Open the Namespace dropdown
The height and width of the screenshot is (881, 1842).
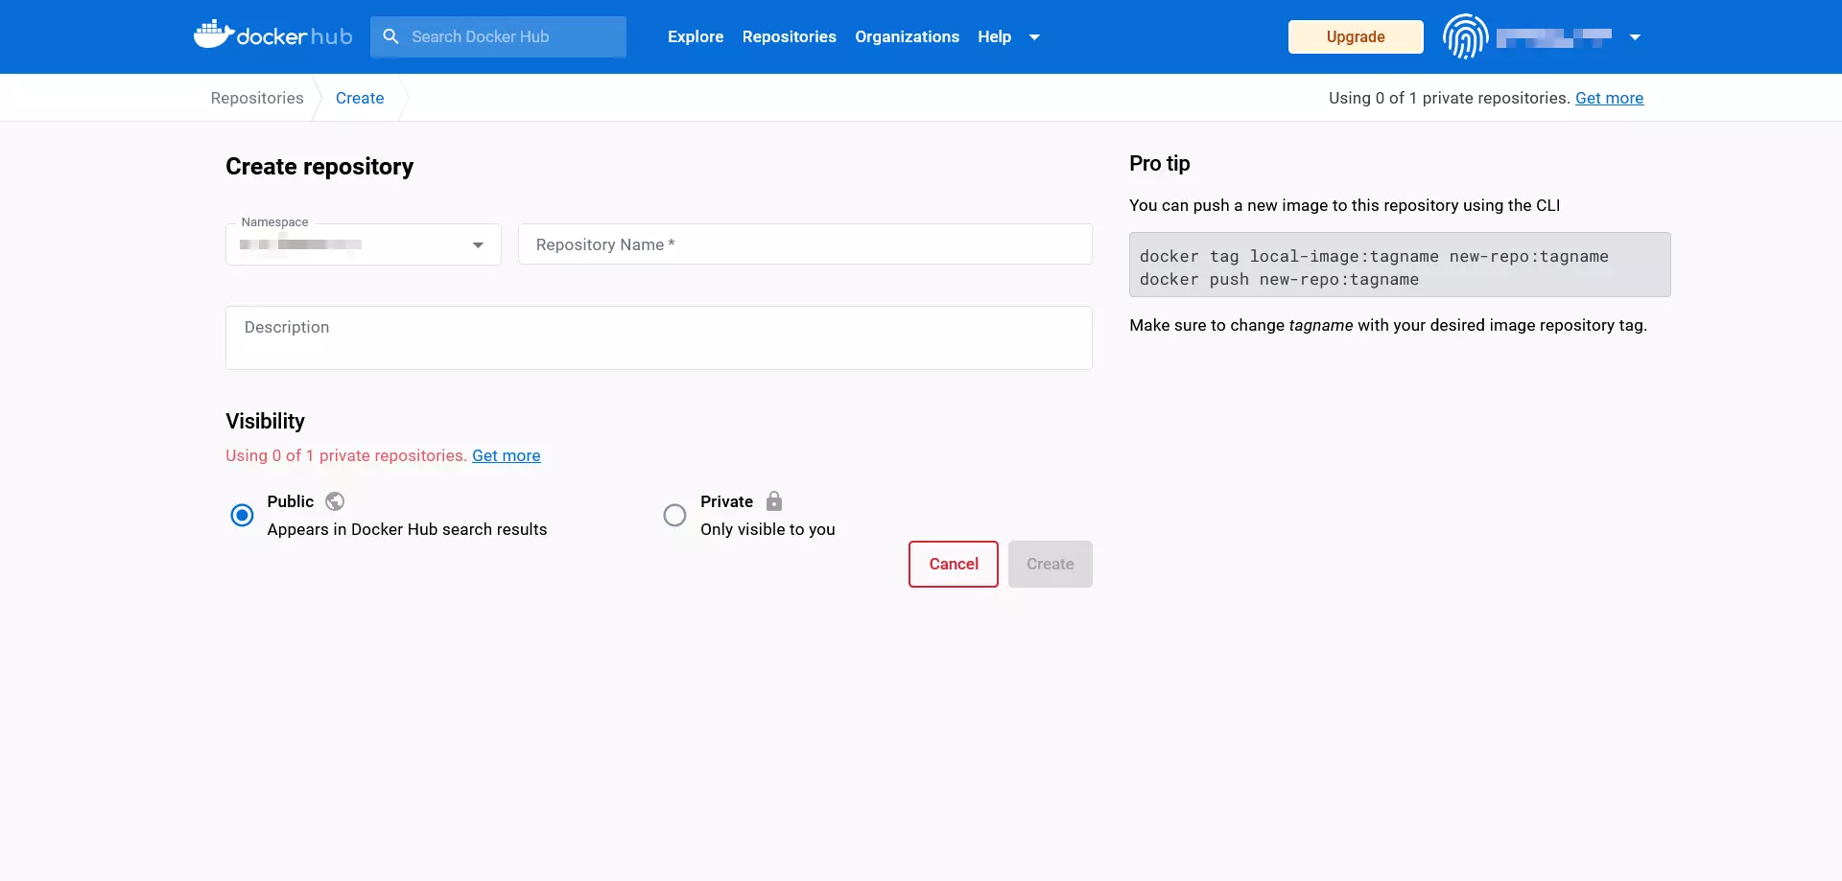(477, 245)
